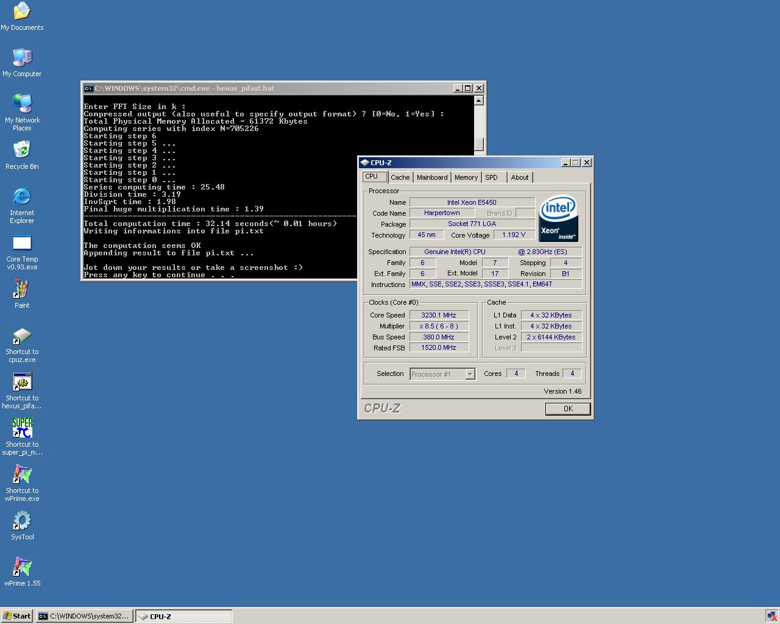Open the Recycle Bin icon
This screenshot has width=780, height=624.
pyautogui.click(x=22, y=155)
